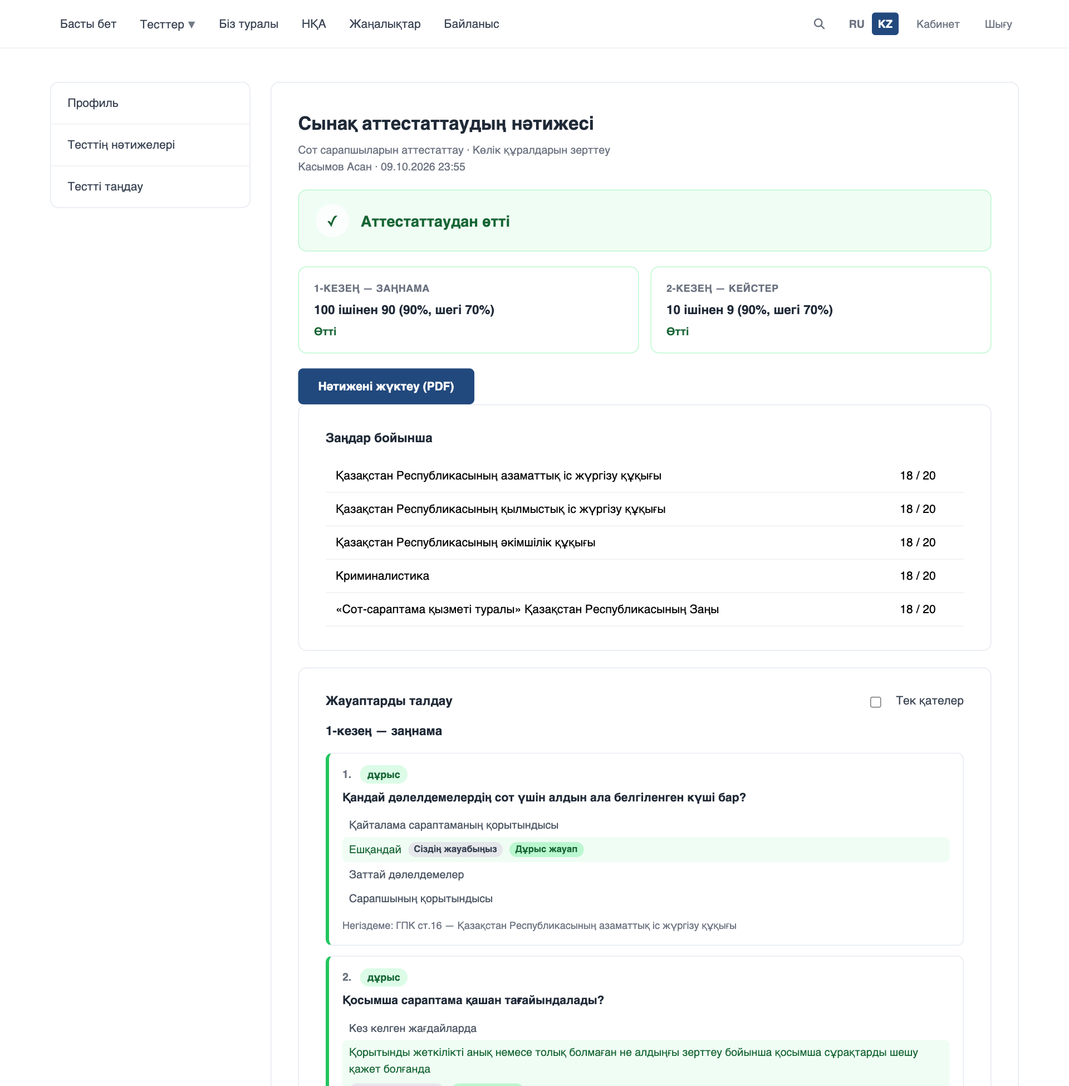This screenshot has height=1086, width=1069.
Task: Open the Біз туралы page
Action: [x=248, y=24]
